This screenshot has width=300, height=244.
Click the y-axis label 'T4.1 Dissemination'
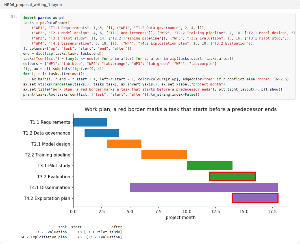tap(50, 188)
